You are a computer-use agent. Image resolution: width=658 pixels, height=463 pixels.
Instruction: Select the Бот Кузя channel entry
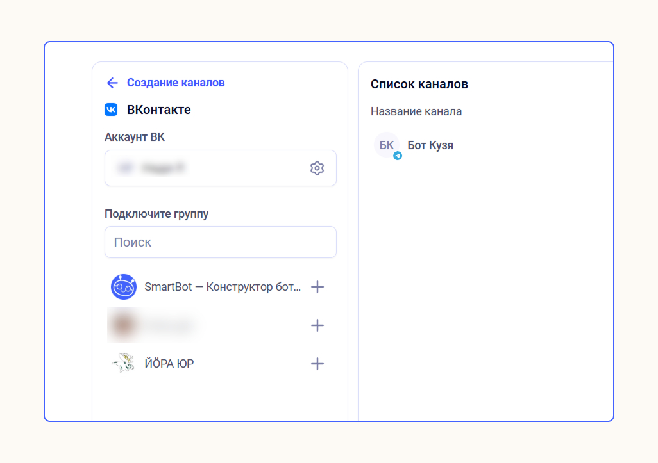click(x=414, y=145)
